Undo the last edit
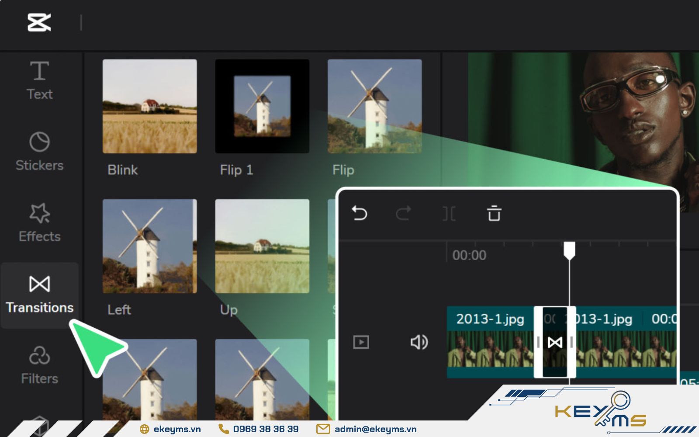This screenshot has height=437, width=699. (360, 214)
